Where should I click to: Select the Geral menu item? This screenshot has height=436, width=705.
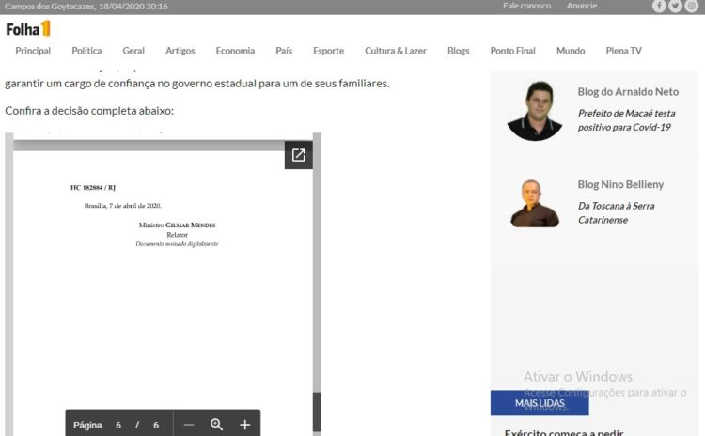tap(133, 51)
